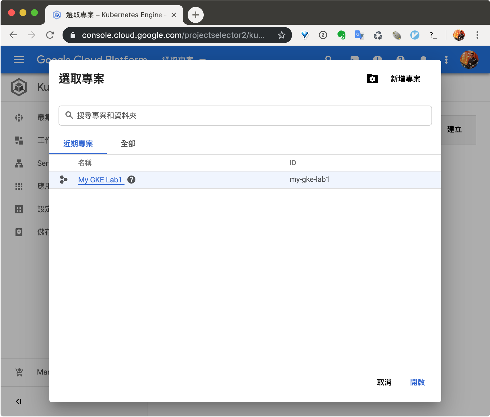
Task: Open the terminal prompt extension icon
Action: tap(433, 35)
